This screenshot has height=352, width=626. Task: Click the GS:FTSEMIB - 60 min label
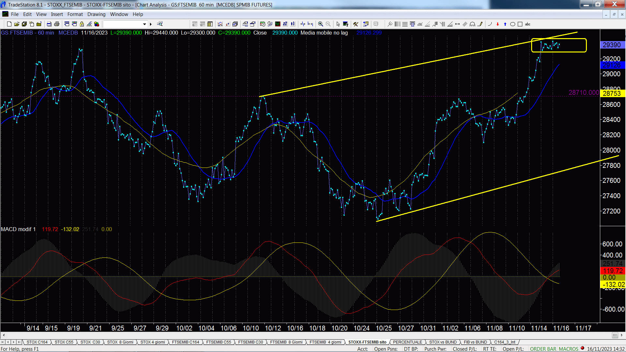(28, 33)
